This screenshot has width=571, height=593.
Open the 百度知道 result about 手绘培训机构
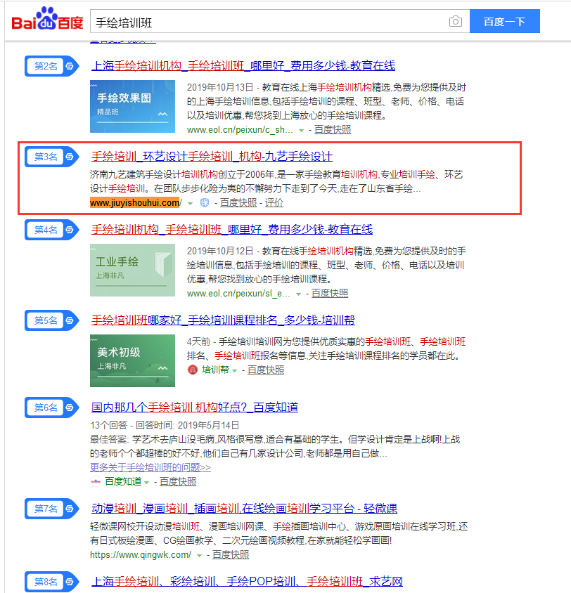click(x=195, y=407)
